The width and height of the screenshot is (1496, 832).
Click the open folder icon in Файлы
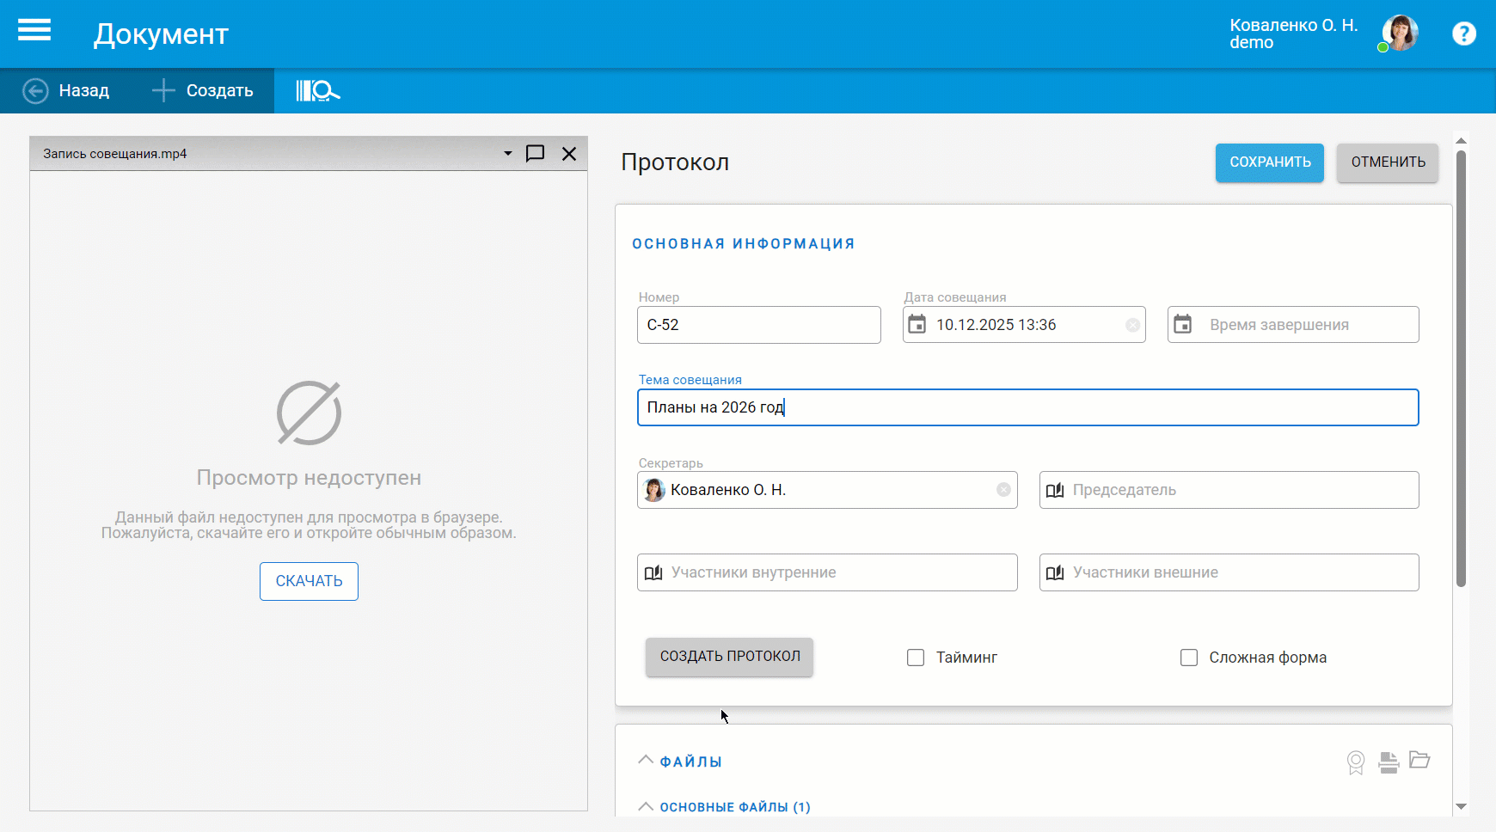point(1419,760)
